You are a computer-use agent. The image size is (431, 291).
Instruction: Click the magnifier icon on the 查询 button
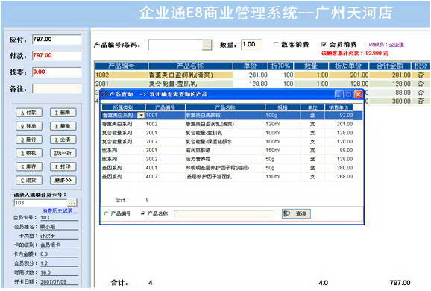(287, 213)
